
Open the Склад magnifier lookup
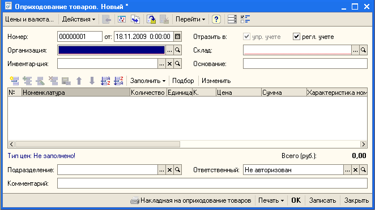click(x=363, y=50)
